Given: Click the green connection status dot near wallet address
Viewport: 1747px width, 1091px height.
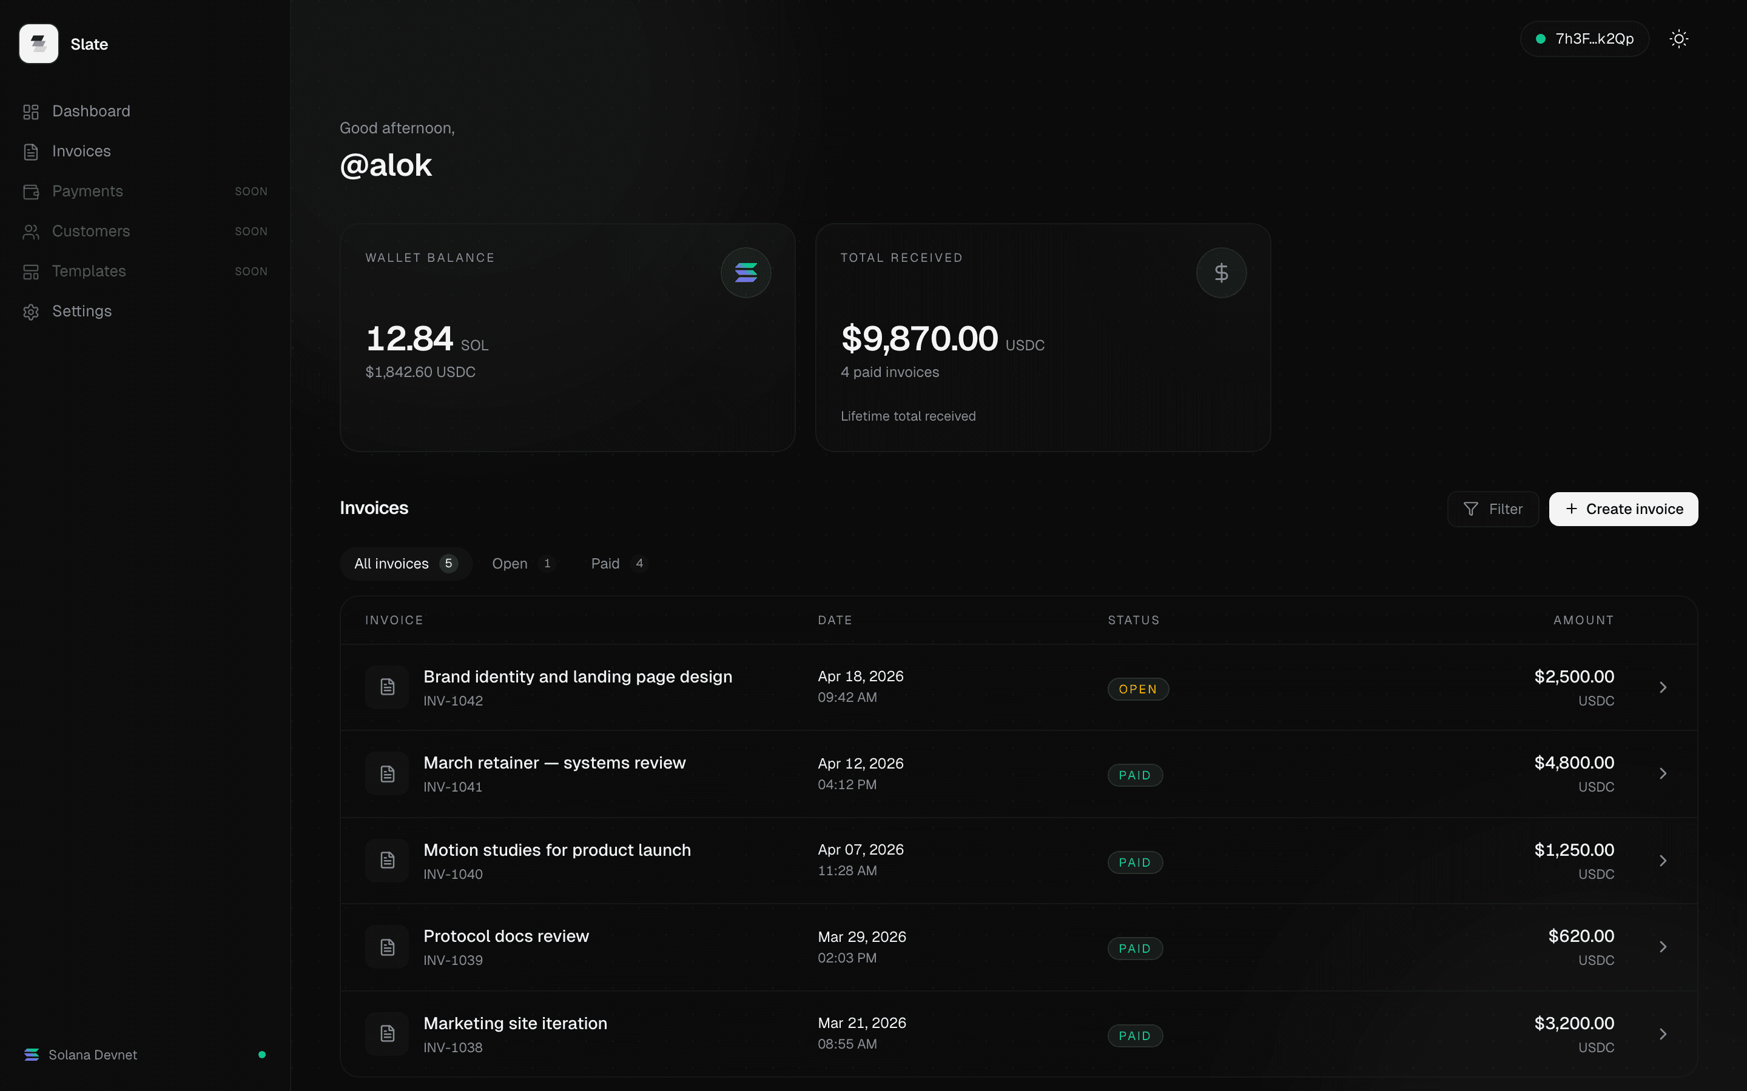Looking at the screenshot, I should (1541, 38).
